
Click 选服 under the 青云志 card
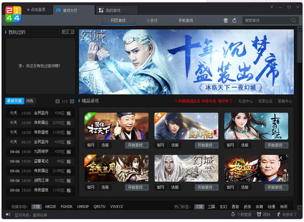coord(245,145)
